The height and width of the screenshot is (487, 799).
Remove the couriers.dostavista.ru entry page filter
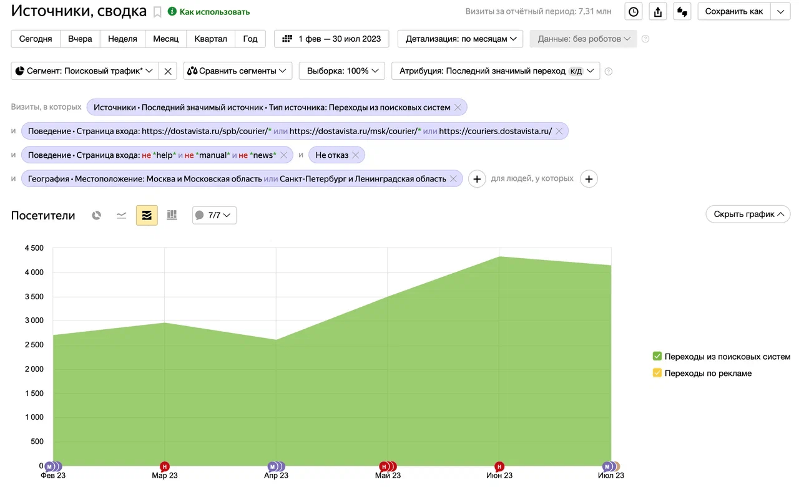[559, 131]
